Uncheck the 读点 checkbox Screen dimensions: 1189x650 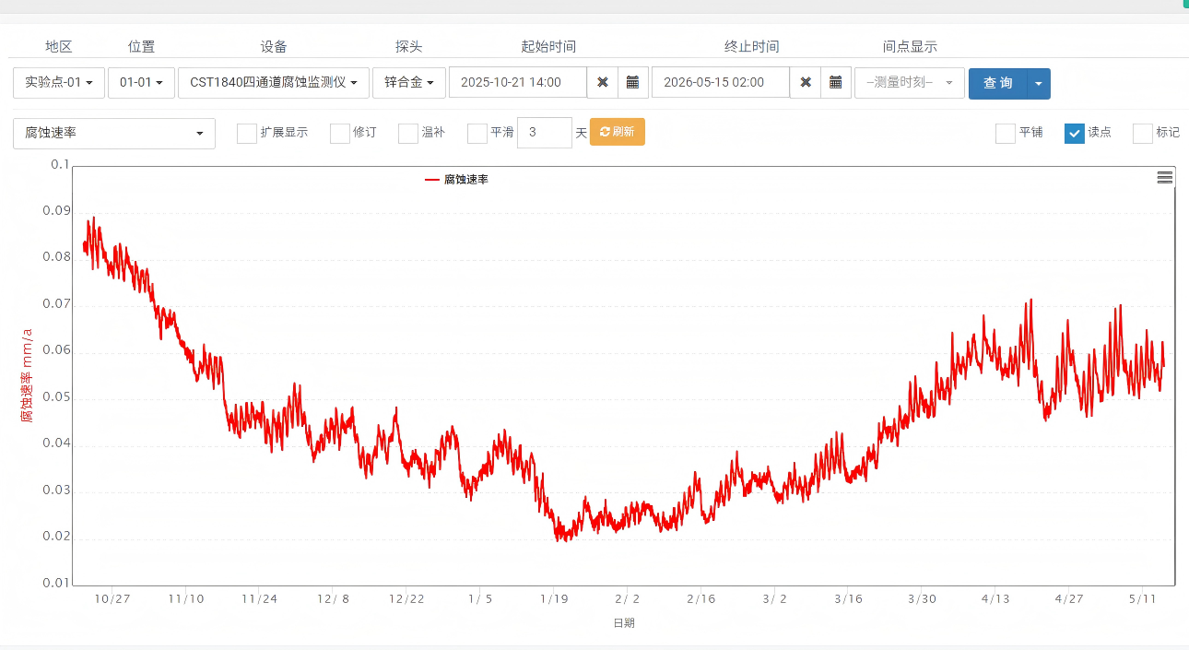(1074, 133)
